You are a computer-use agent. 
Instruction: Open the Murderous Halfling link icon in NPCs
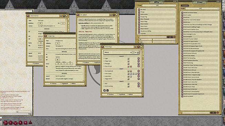click(x=139, y=31)
